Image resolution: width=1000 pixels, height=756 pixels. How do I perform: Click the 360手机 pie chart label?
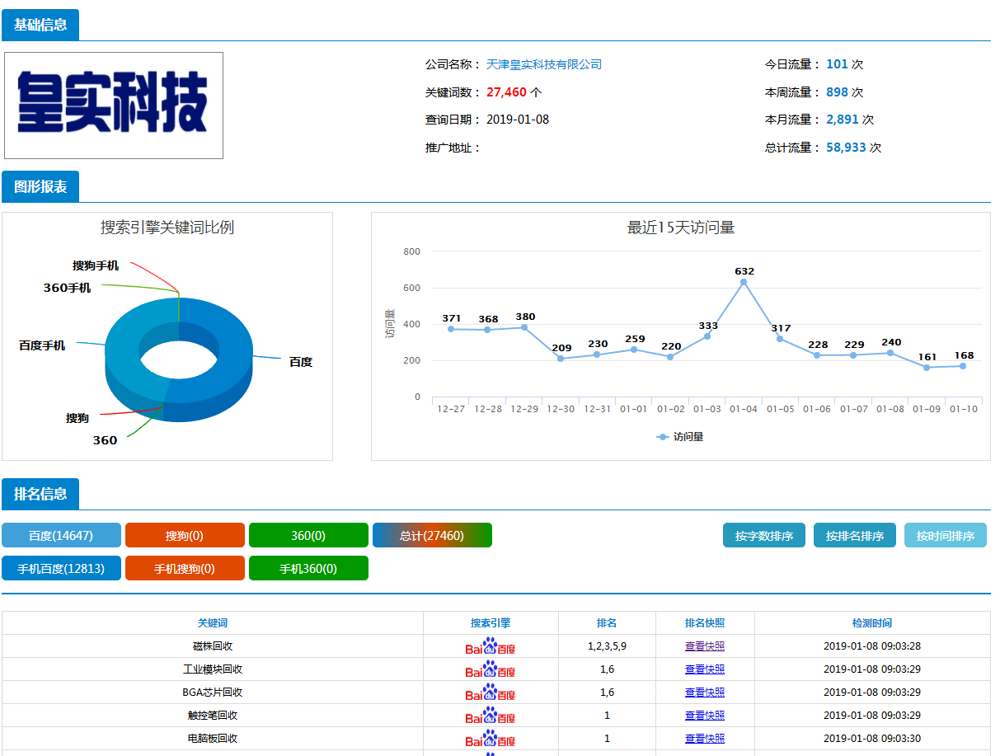(x=68, y=288)
